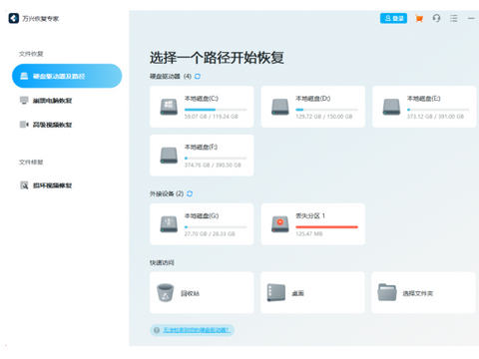Image resolution: width=479 pixels, height=359 pixels.
Task: Click the red lost partition drive icon
Action: 280,224
